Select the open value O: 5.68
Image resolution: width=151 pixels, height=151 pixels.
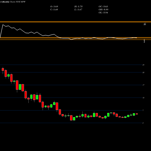pos(54,7)
